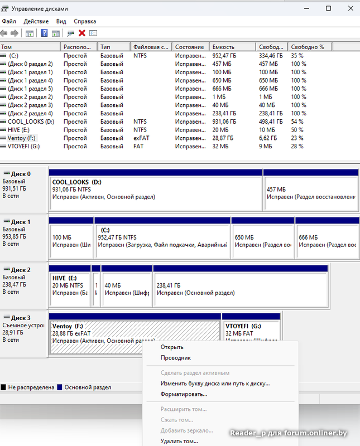Click the properties checklist toolbar icon
Viewport: 360px width, 446px height.
93,33
